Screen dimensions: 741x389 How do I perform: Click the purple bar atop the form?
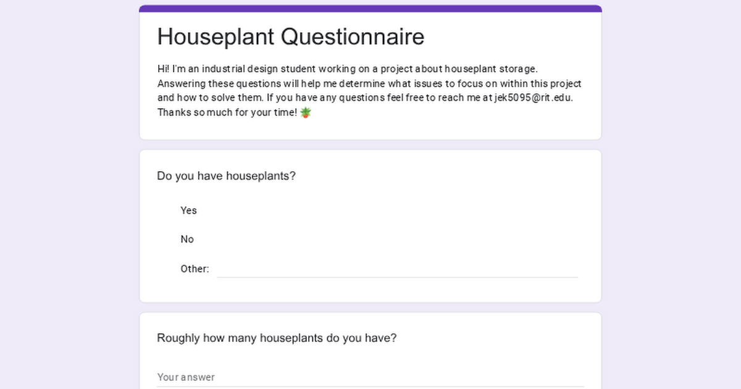click(x=371, y=9)
